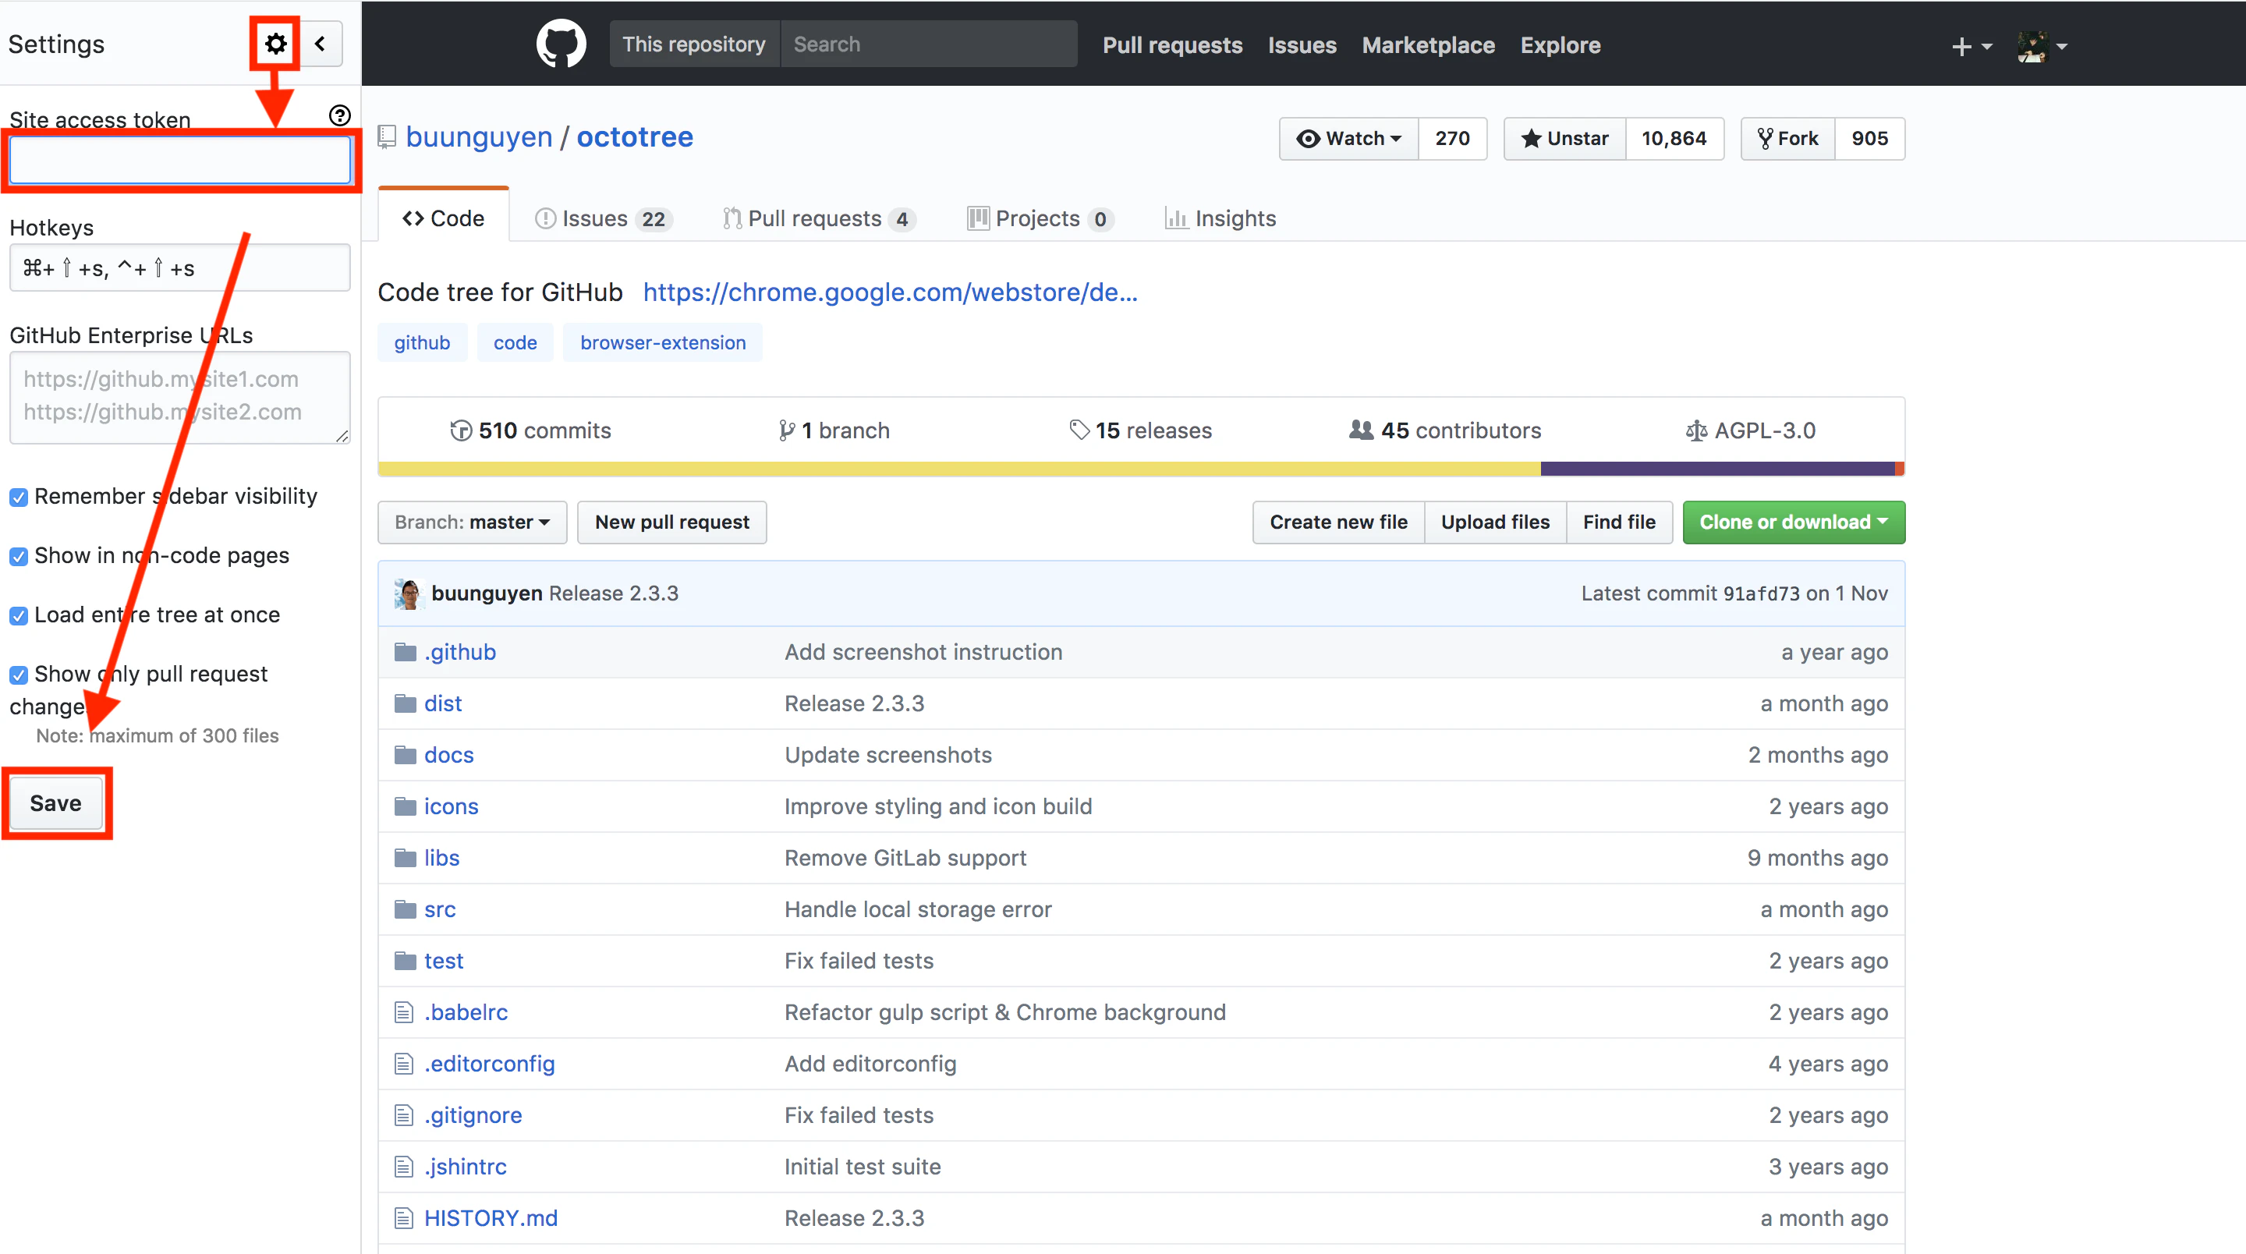The width and height of the screenshot is (2246, 1254).
Task: Switch to the Issues tab
Action: [601, 218]
